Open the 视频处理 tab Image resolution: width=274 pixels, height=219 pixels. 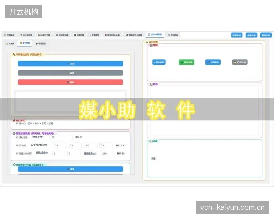79,35
